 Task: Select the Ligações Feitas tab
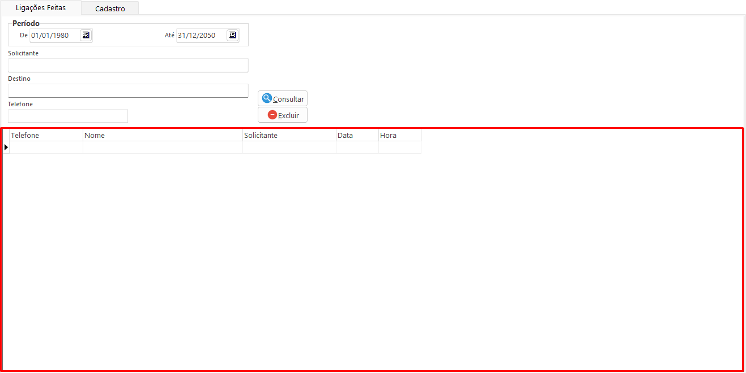41,8
